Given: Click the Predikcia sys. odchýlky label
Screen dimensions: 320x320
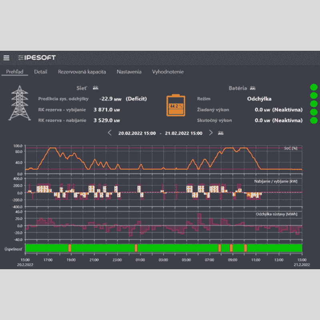Looking at the screenshot, I should pyautogui.click(x=63, y=99).
